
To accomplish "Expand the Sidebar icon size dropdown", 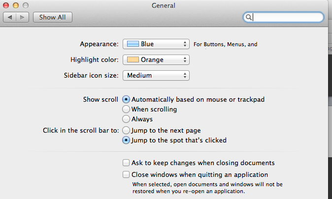I will tap(156, 76).
